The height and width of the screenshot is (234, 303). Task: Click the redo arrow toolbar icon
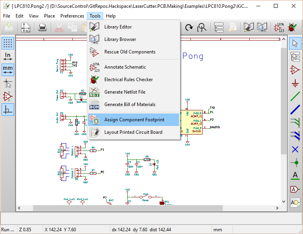pyautogui.click(x=189, y=27)
